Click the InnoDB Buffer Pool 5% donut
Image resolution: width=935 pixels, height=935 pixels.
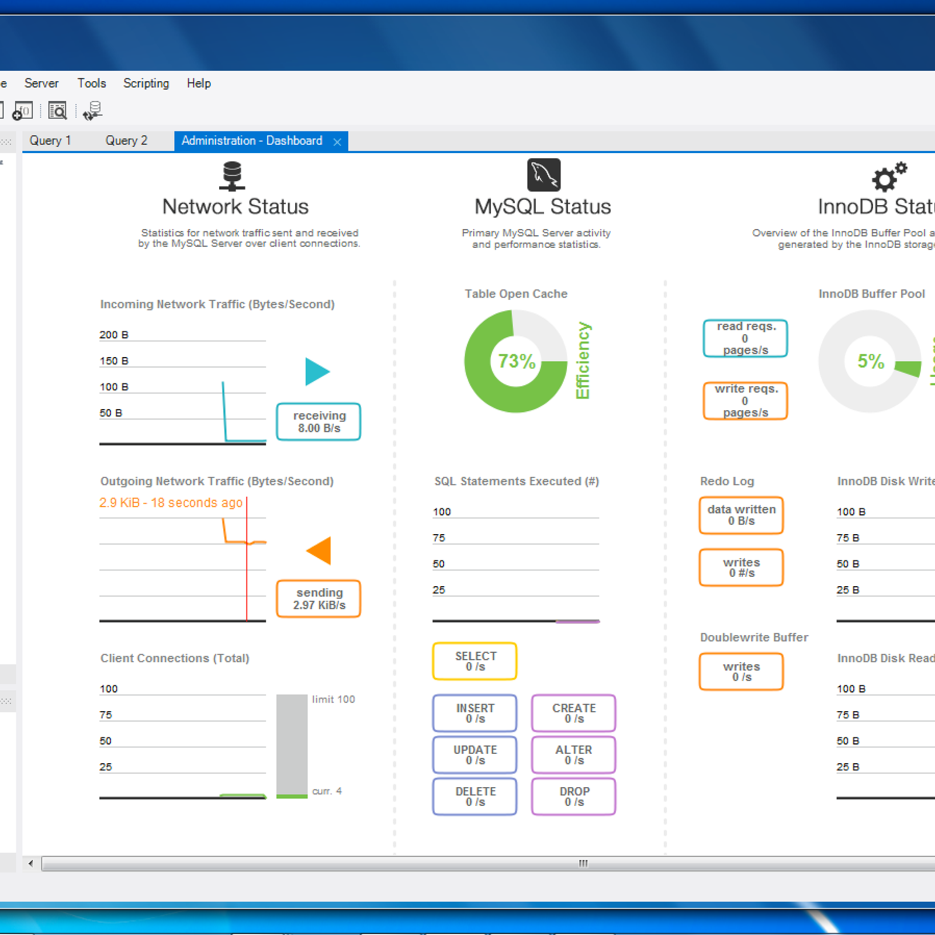[870, 361]
